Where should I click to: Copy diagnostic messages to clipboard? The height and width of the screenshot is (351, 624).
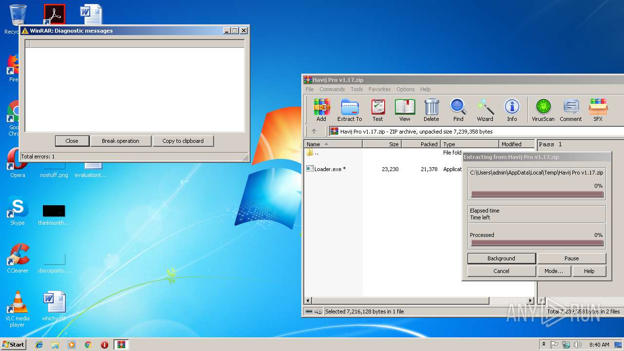tap(183, 141)
